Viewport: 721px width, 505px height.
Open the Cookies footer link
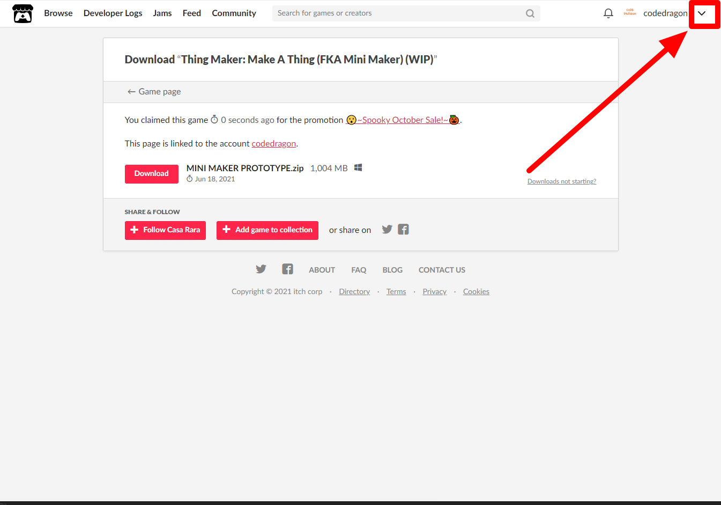click(x=476, y=291)
